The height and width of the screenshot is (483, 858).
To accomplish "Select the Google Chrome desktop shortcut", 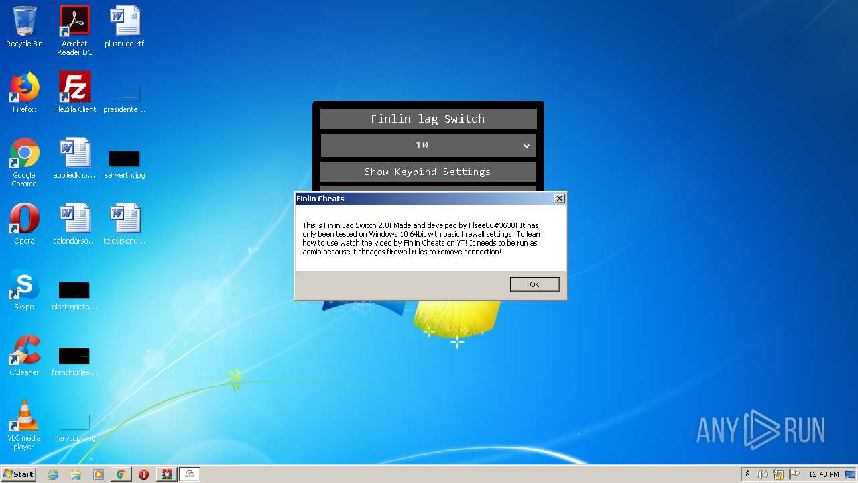I will click(x=24, y=163).
